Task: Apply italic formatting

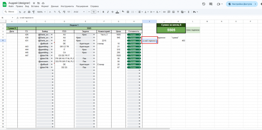Action: click(x=108, y=12)
